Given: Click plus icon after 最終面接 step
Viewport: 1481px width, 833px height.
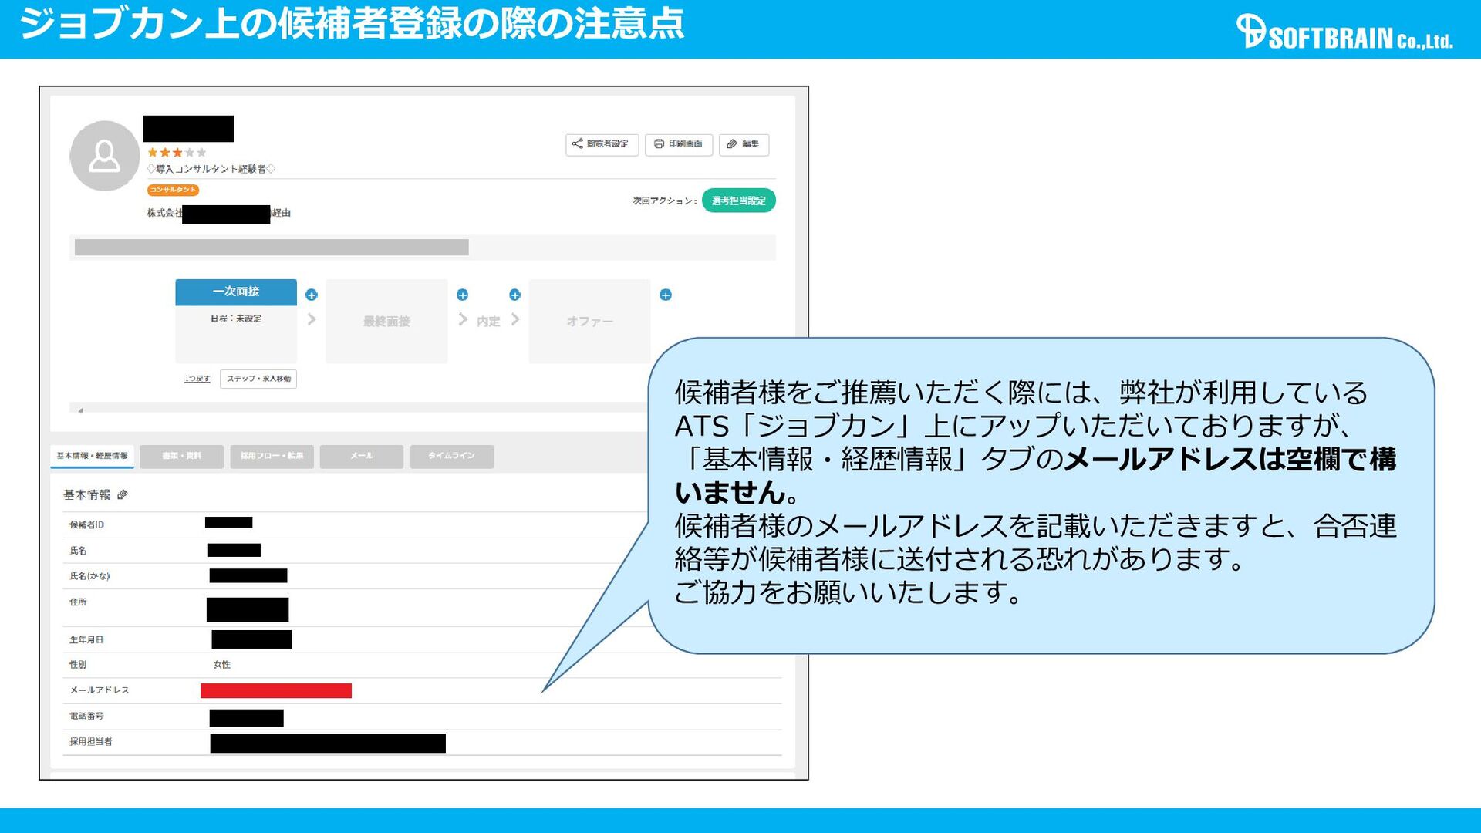Looking at the screenshot, I should (x=462, y=295).
